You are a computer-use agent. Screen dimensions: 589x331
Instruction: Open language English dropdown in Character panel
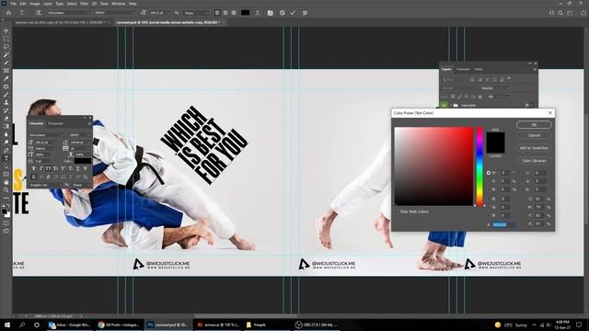coord(45,185)
